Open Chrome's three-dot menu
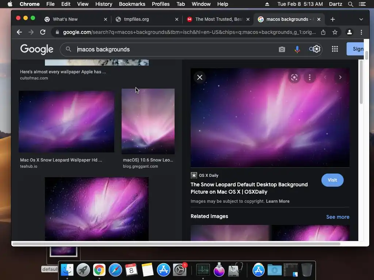The height and width of the screenshot is (280, 374). click(361, 32)
